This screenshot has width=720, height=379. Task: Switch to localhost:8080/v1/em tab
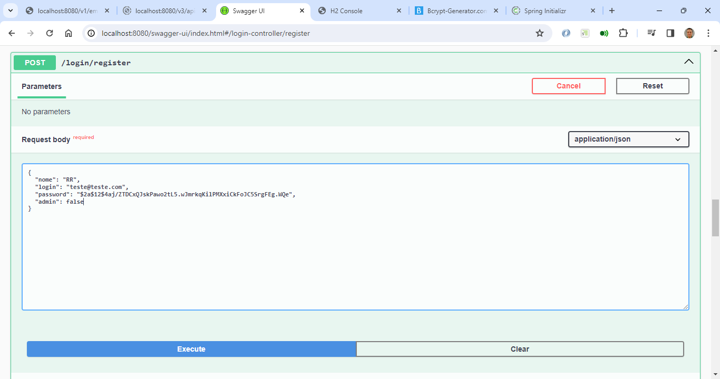(67, 11)
